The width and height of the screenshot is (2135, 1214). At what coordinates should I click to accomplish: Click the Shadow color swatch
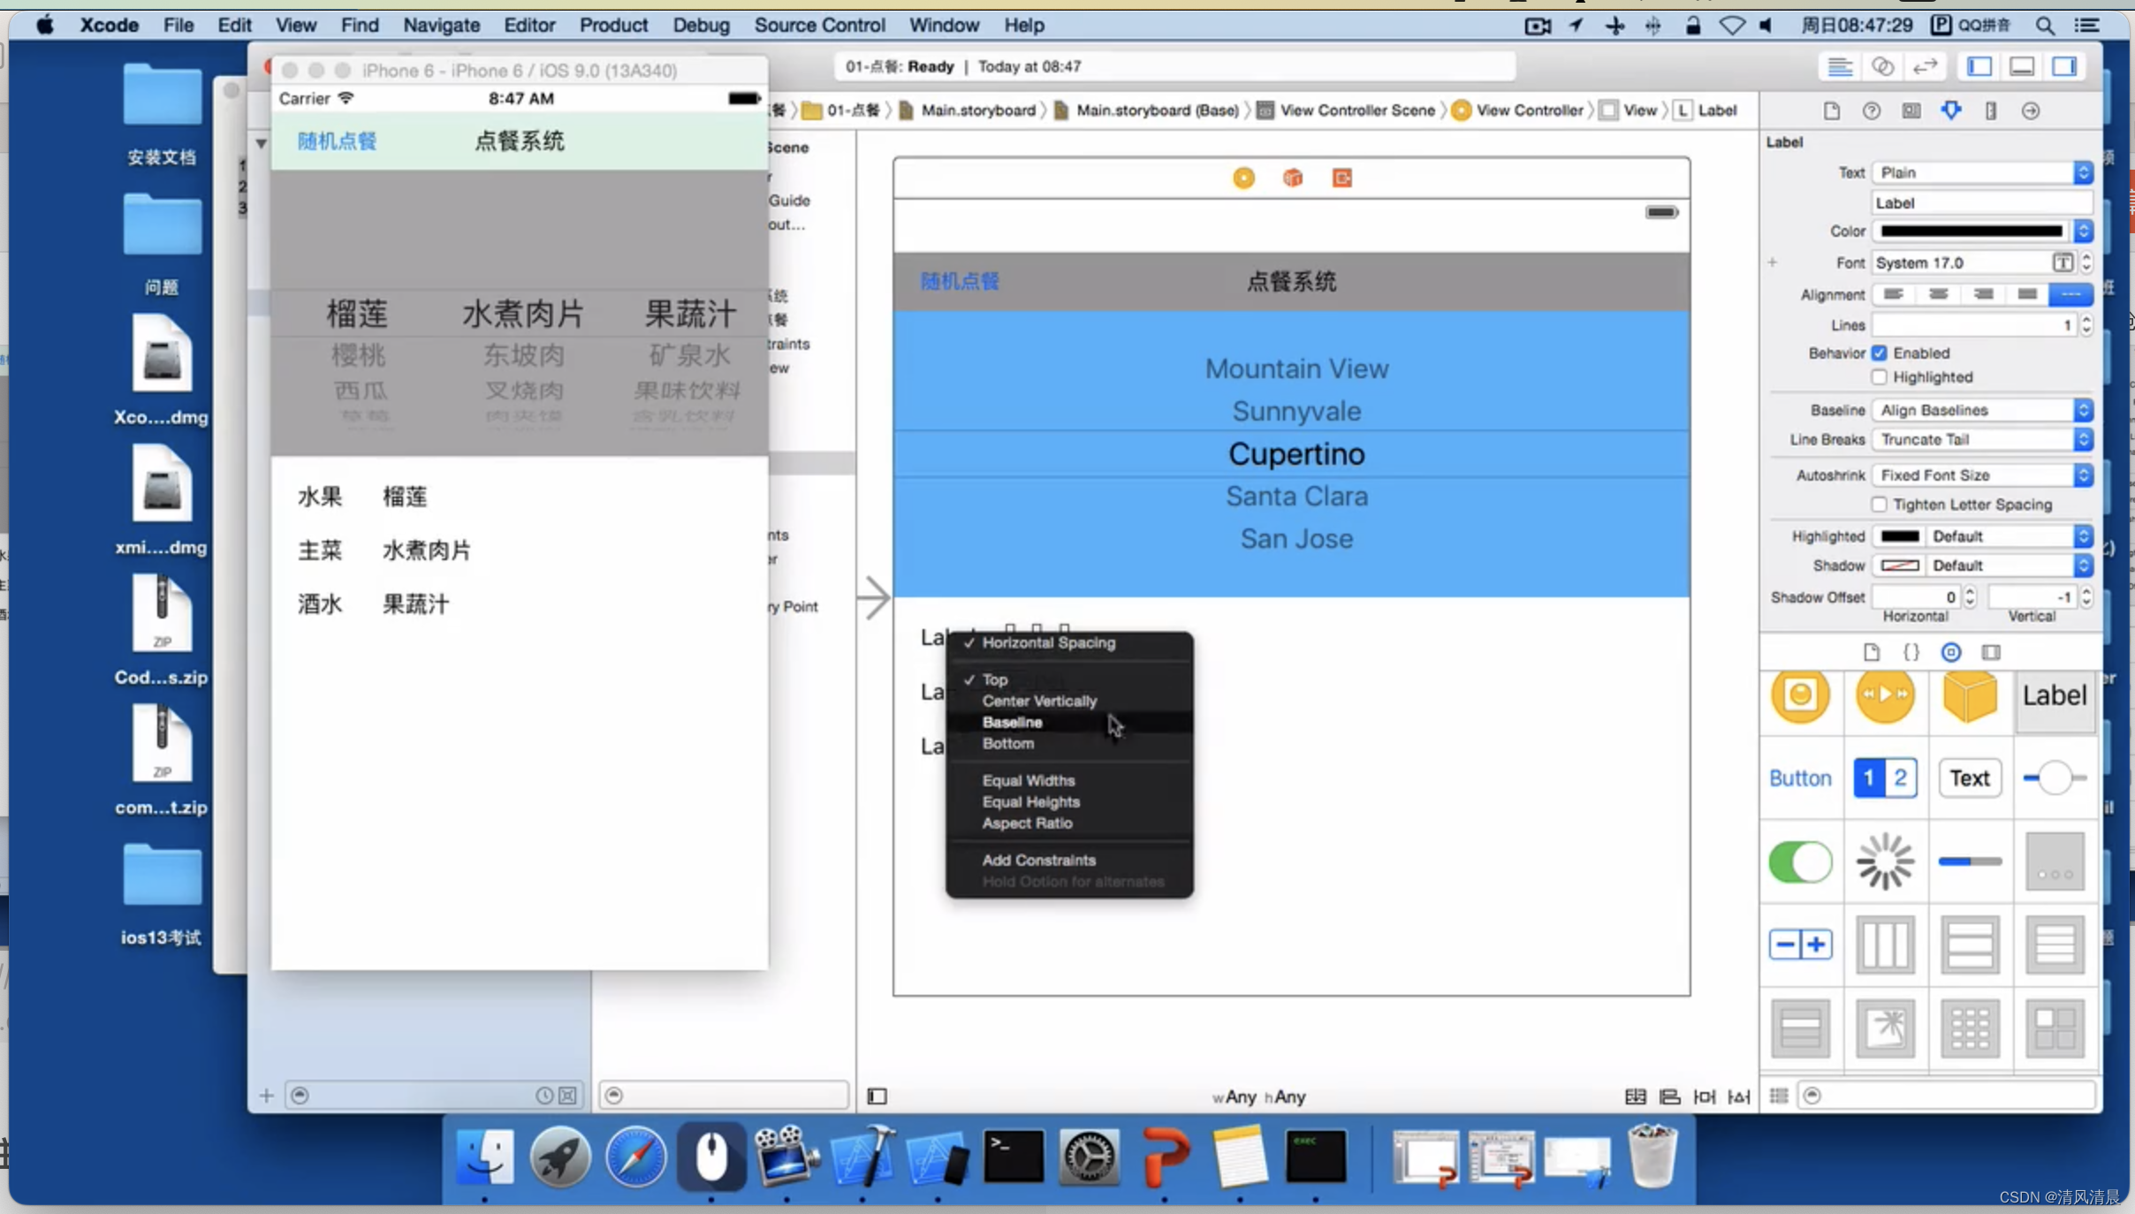pos(1900,565)
